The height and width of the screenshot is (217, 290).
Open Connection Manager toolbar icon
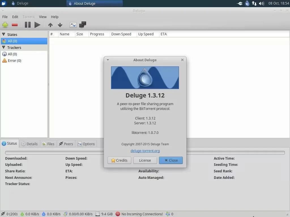click(x=83, y=25)
